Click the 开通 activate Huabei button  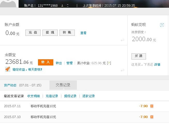(x=139, y=56)
